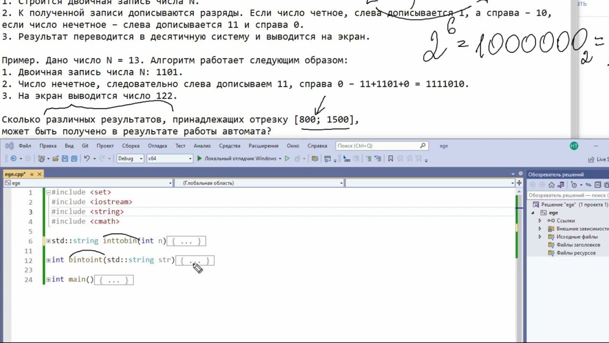Image resolution: width=609 pixels, height=343 pixels.
Task: Click the Open File folder icon
Action: [x=56, y=159]
